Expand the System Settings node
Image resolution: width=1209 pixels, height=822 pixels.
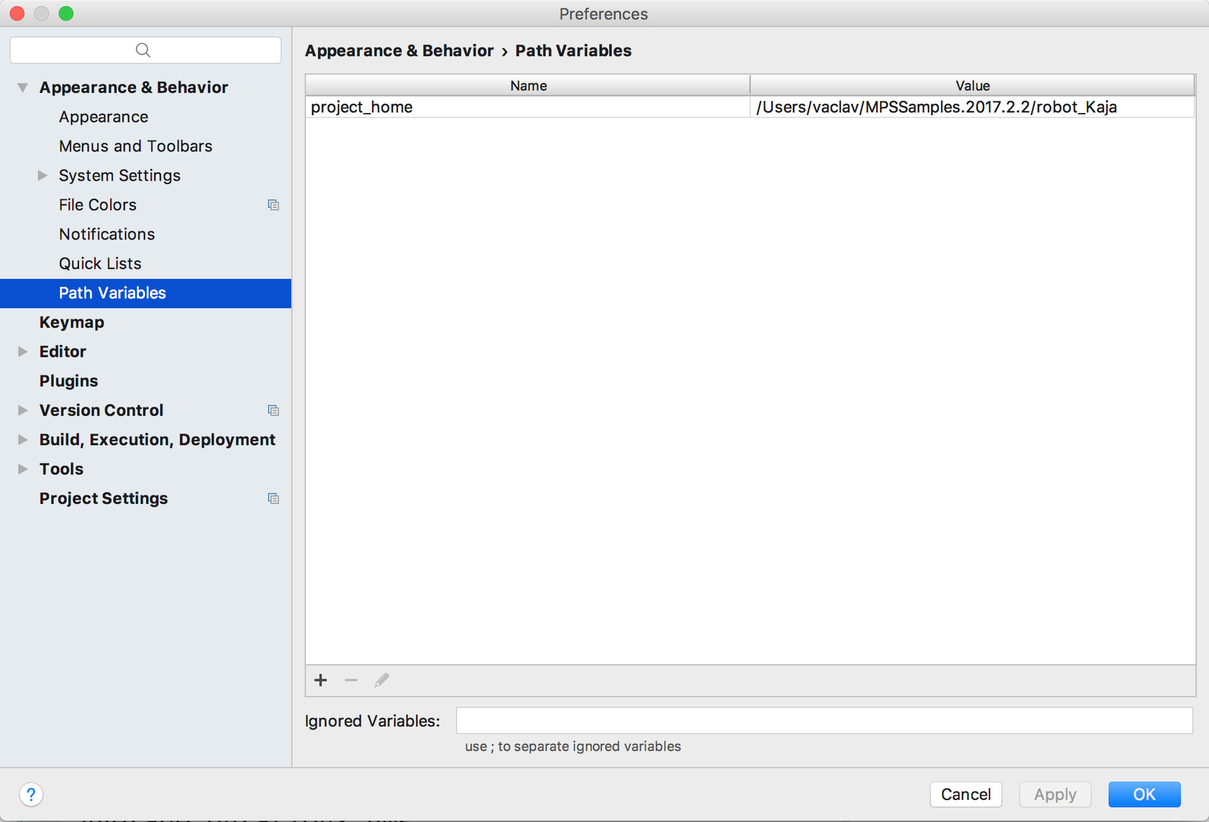(42, 176)
